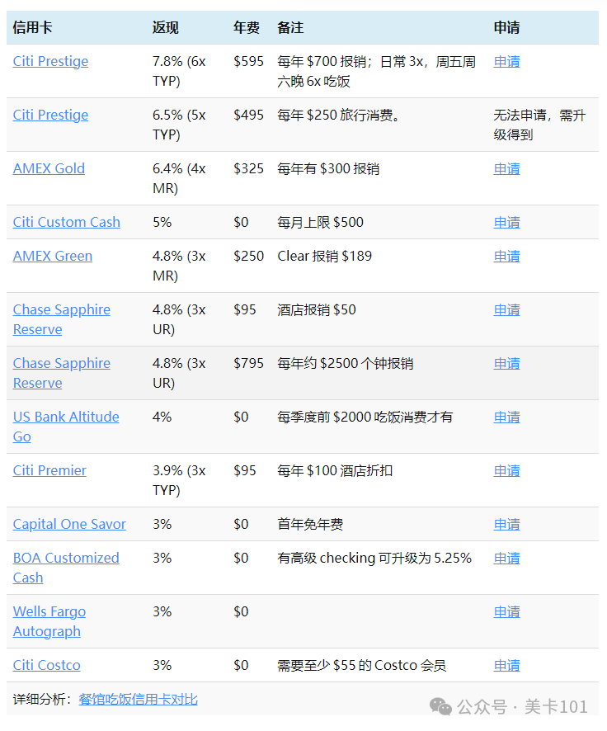Click 申请 for Chase Sapphire Reserve $795 row

pos(507,364)
